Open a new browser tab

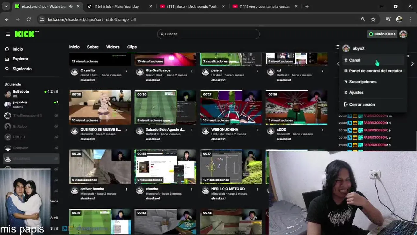point(307,6)
